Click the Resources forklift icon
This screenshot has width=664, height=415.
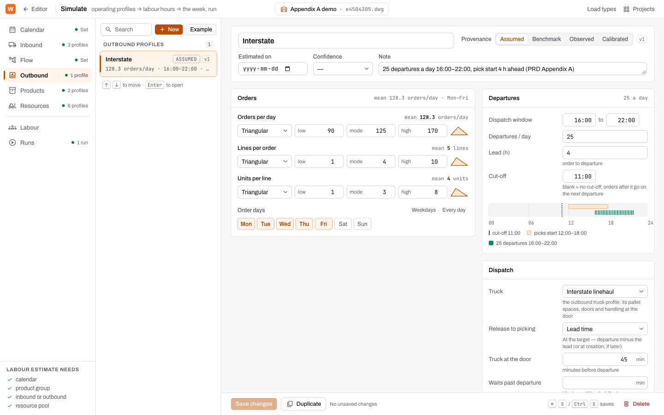tap(12, 106)
